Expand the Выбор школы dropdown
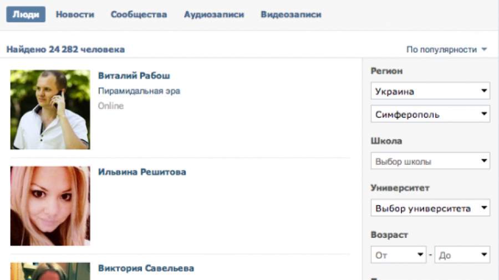Screen dimensions: 499x280 tap(430, 161)
